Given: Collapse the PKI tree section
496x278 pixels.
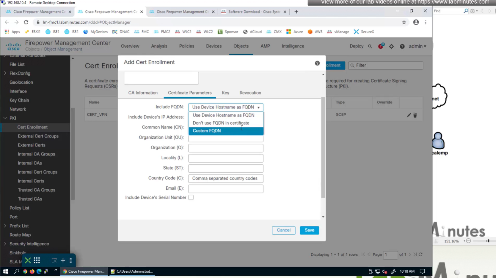Looking at the screenshot, I should click(5, 118).
